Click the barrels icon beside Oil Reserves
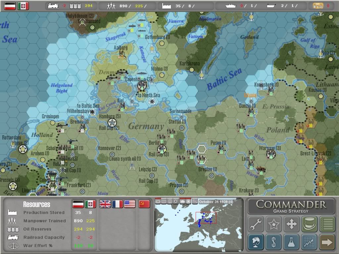The width and height of the screenshot is (339, 254). coord(13,229)
